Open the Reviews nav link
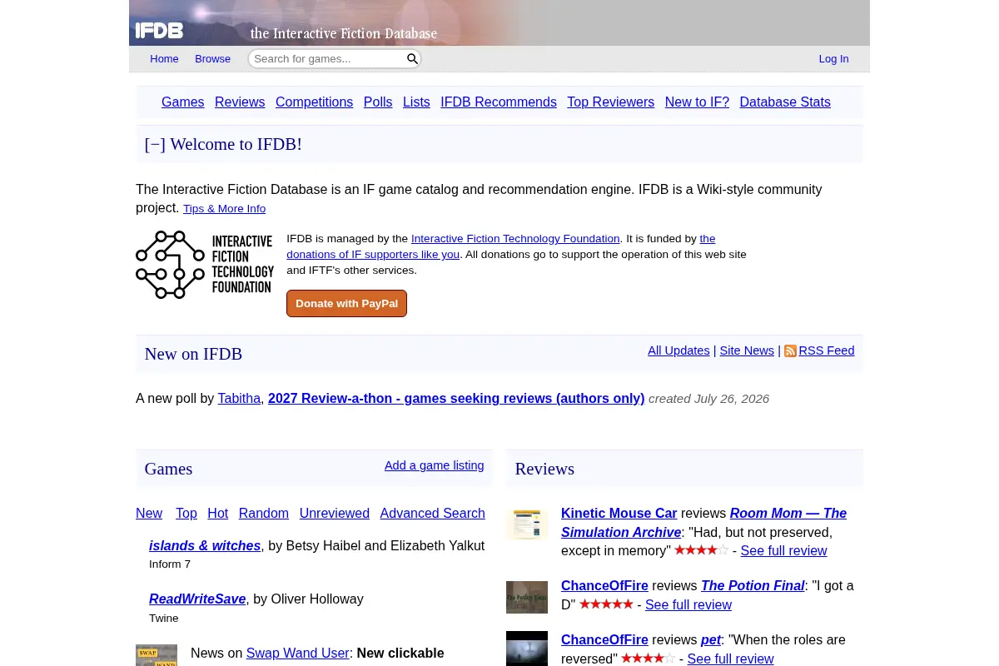999x666 pixels. [x=240, y=102]
